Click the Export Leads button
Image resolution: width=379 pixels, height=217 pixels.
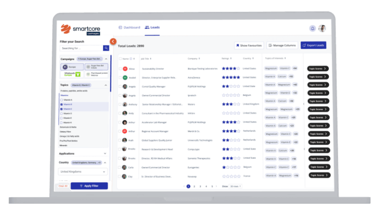313,45
